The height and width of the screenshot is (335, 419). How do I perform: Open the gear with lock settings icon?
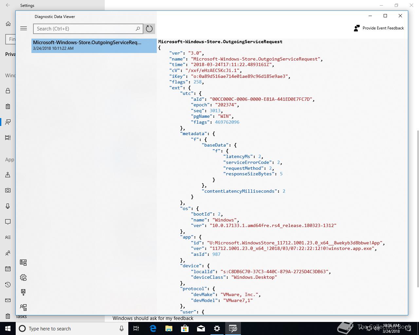pyautogui.click(x=23, y=277)
